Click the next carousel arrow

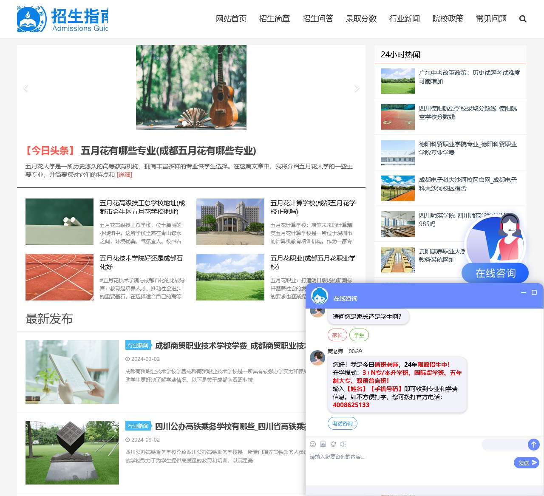tap(357, 88)
